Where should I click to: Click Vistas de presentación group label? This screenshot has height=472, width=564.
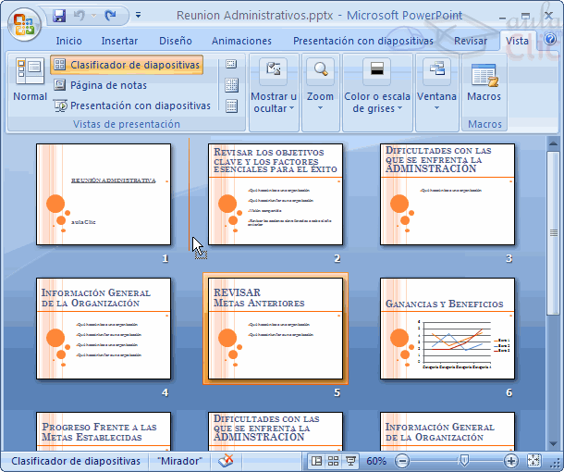127,124
